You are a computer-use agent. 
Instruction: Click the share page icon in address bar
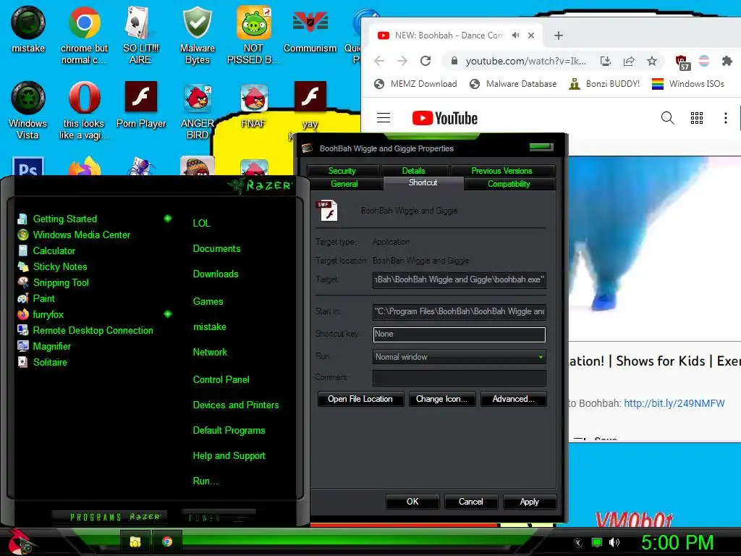pos(629,61)
